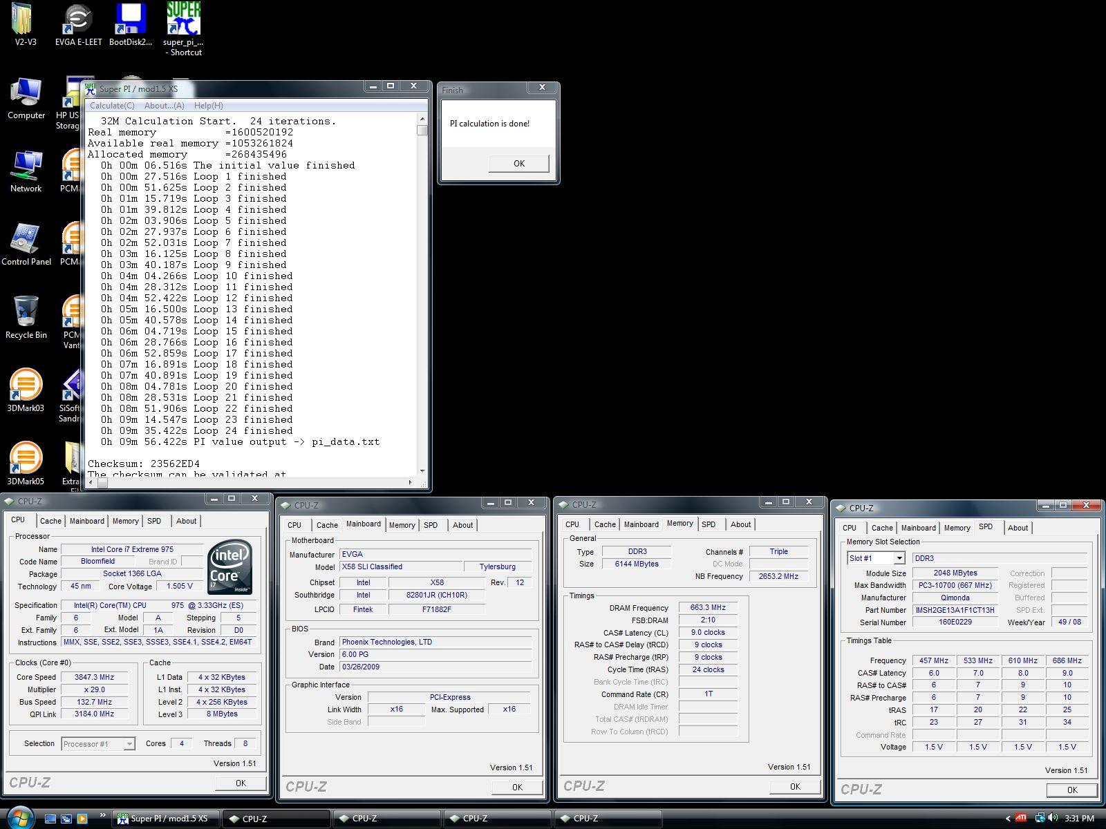Select Memory tab in Mainboard CPU-Z window
Image resolution: width=1106 pixels, height=829 pixels.
pyautogui.click(x=402, y=525)
